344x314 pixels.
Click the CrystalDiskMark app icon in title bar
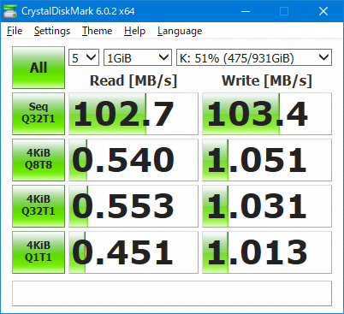tap(10, 11)
